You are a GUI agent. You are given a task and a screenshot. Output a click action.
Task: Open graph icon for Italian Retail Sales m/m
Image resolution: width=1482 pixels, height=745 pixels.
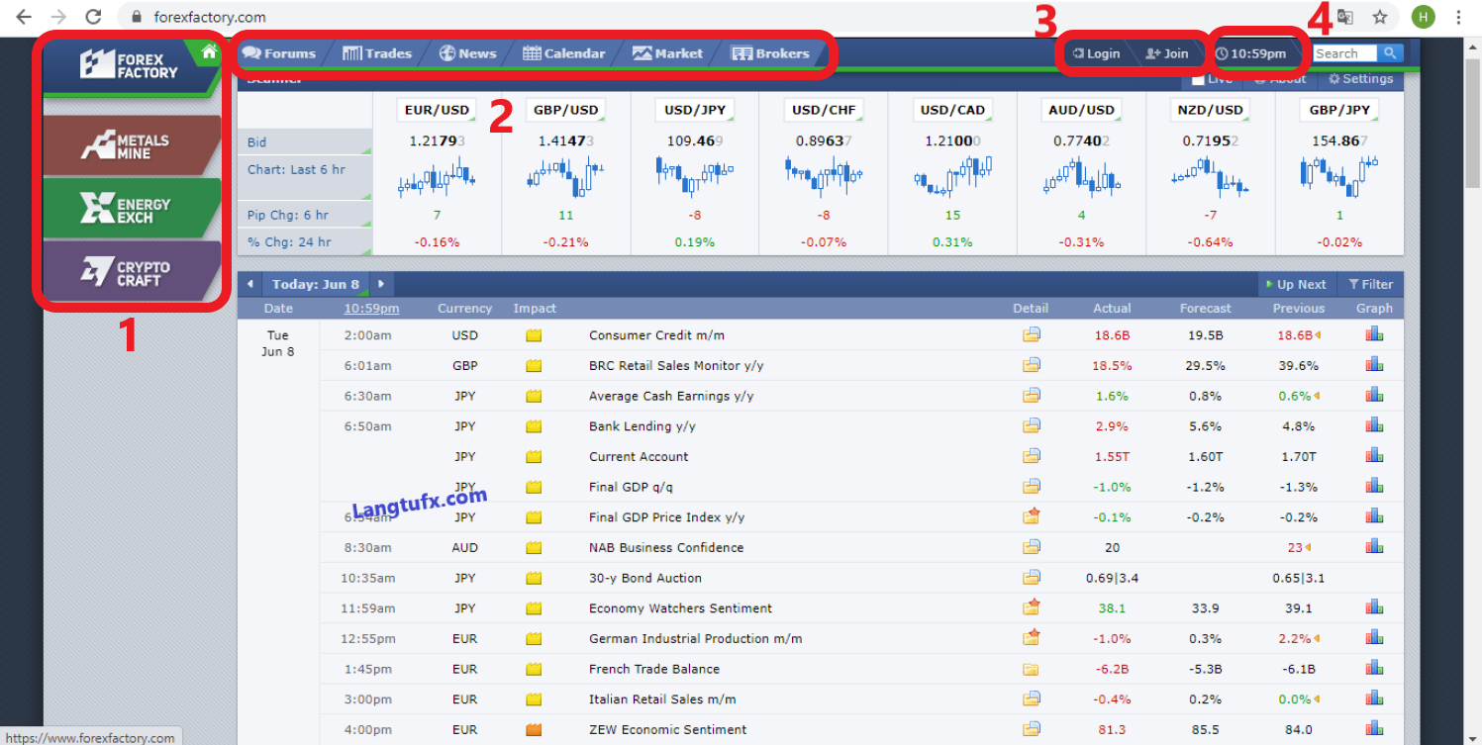click(x=1374, y=698)
